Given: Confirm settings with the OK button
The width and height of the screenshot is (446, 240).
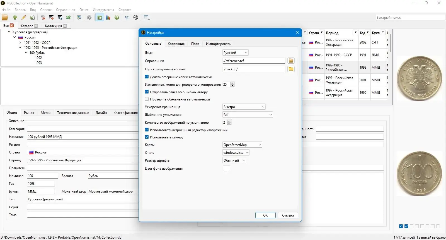Looking at the screenshot, I should (265, 215).
